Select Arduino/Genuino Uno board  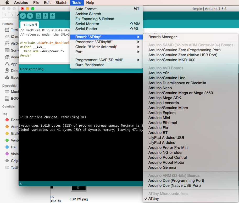pyautogui.click(x=191, y=78)
